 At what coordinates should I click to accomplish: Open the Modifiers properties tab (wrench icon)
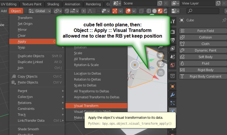point(173,95)
